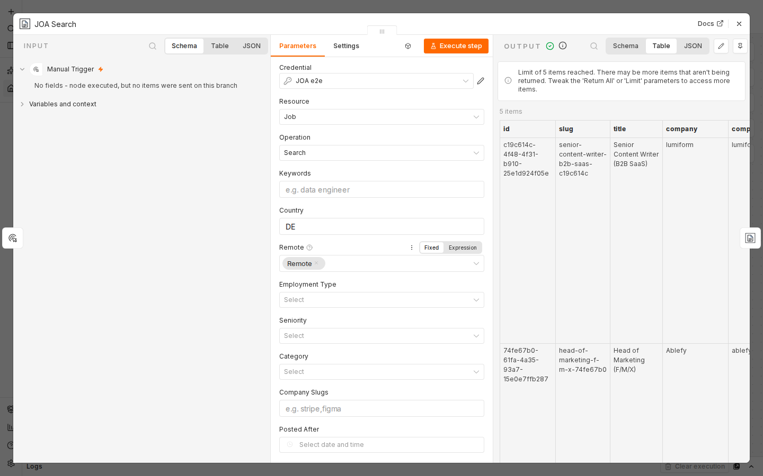
Task: Switch to the Settings tab
Action: pyautogui.click(x=346, y=46)
